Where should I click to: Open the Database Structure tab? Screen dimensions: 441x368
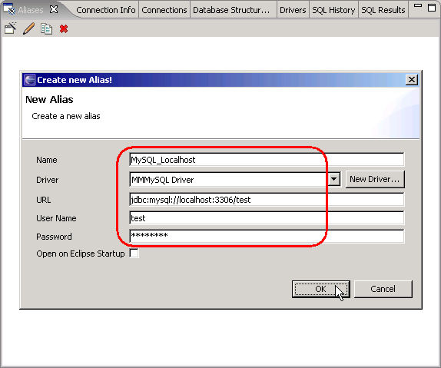(231, 10)
